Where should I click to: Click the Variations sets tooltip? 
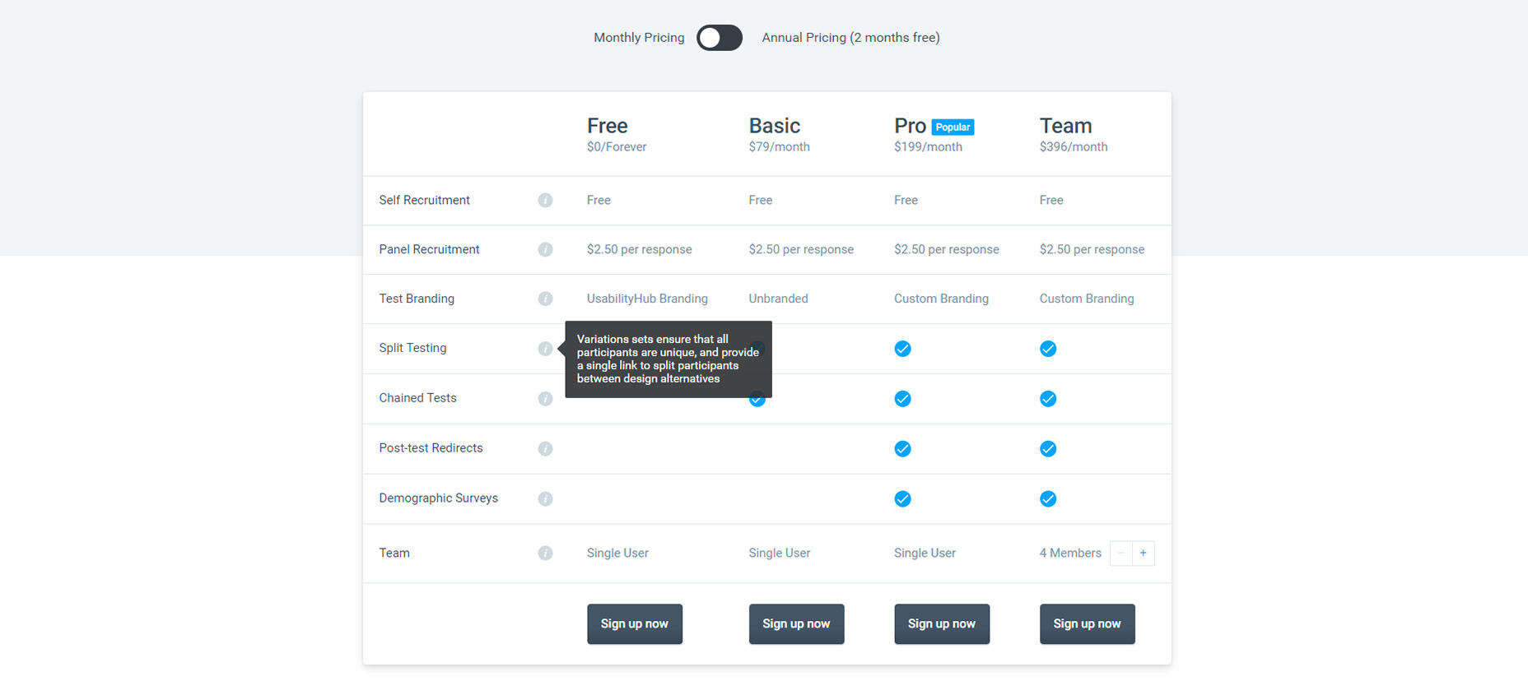668,359
